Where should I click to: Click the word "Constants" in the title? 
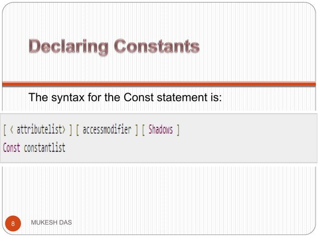click(157, 48)
